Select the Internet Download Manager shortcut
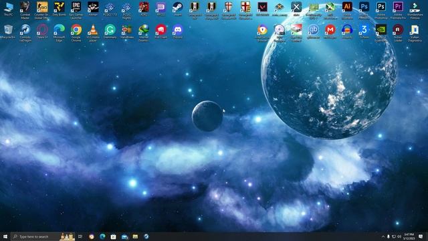This screenshot has height=241, width=428. tap(144, 33)
